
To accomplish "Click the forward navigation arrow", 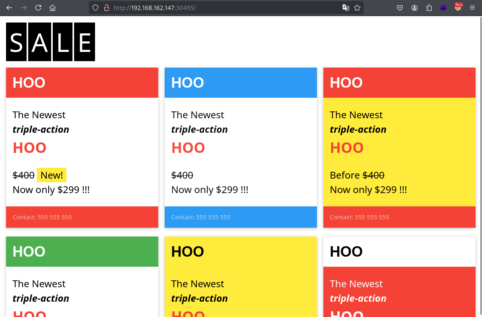I will click(24, 8).
